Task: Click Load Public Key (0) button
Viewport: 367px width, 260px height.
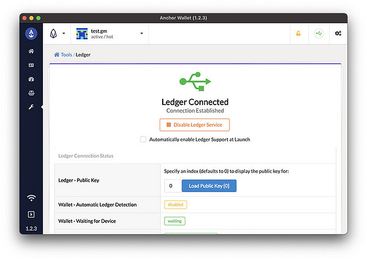Action: (209, 186)
